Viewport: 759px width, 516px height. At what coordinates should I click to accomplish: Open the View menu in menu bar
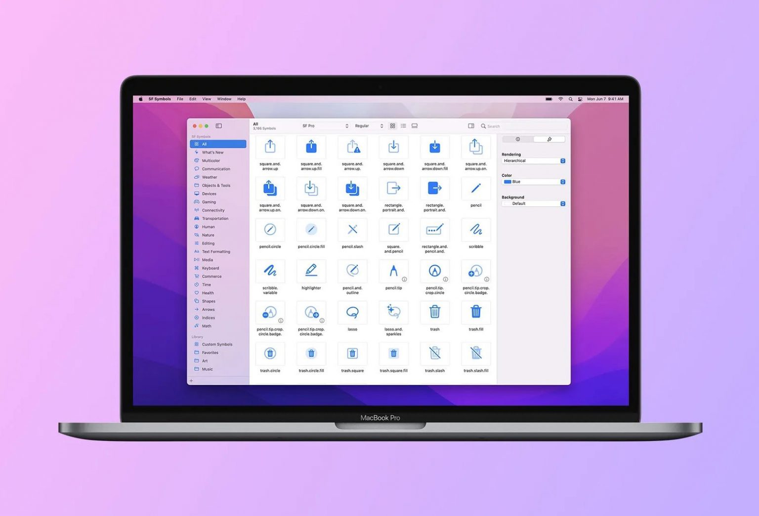(x=207, y=99)
